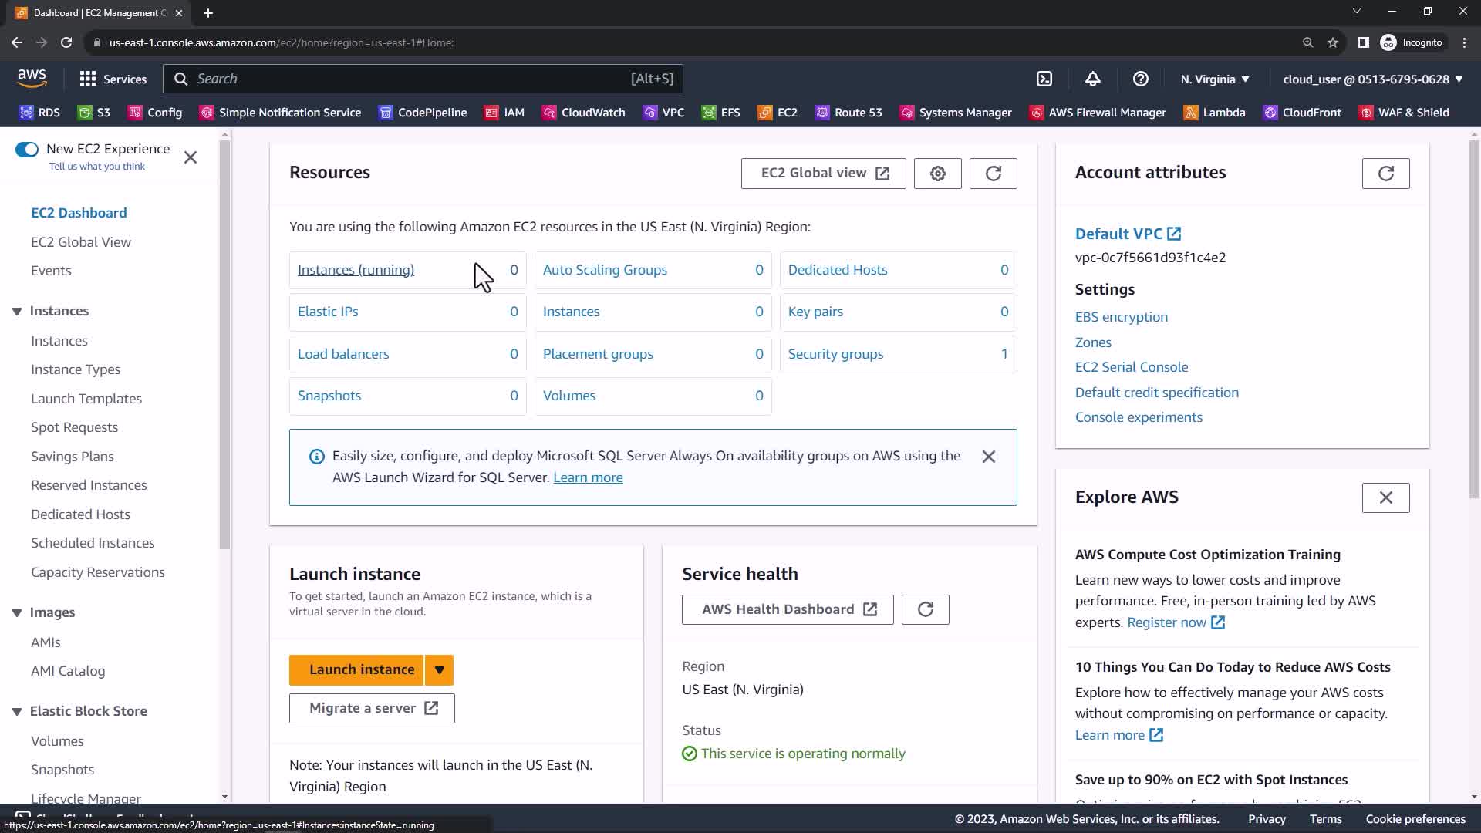Refresh the Service health section
The width and height of the screenshot is (1481, 833).
pos(925,609)
